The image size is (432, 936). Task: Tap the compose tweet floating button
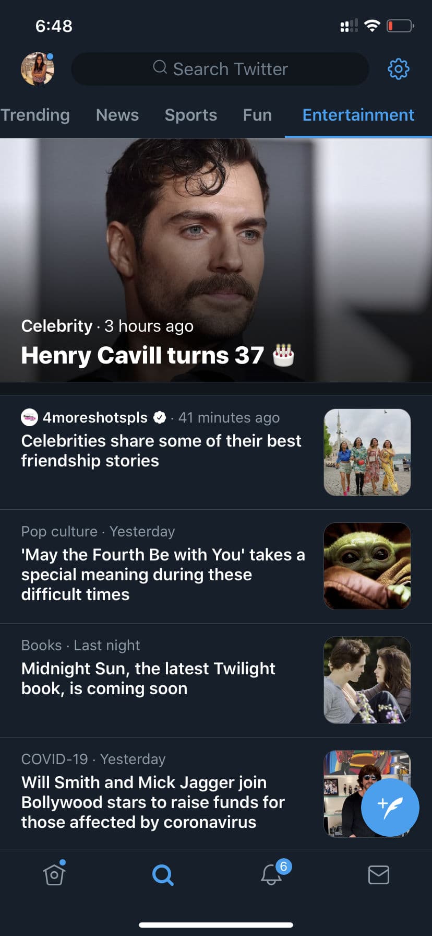click(x=390, y=807)
